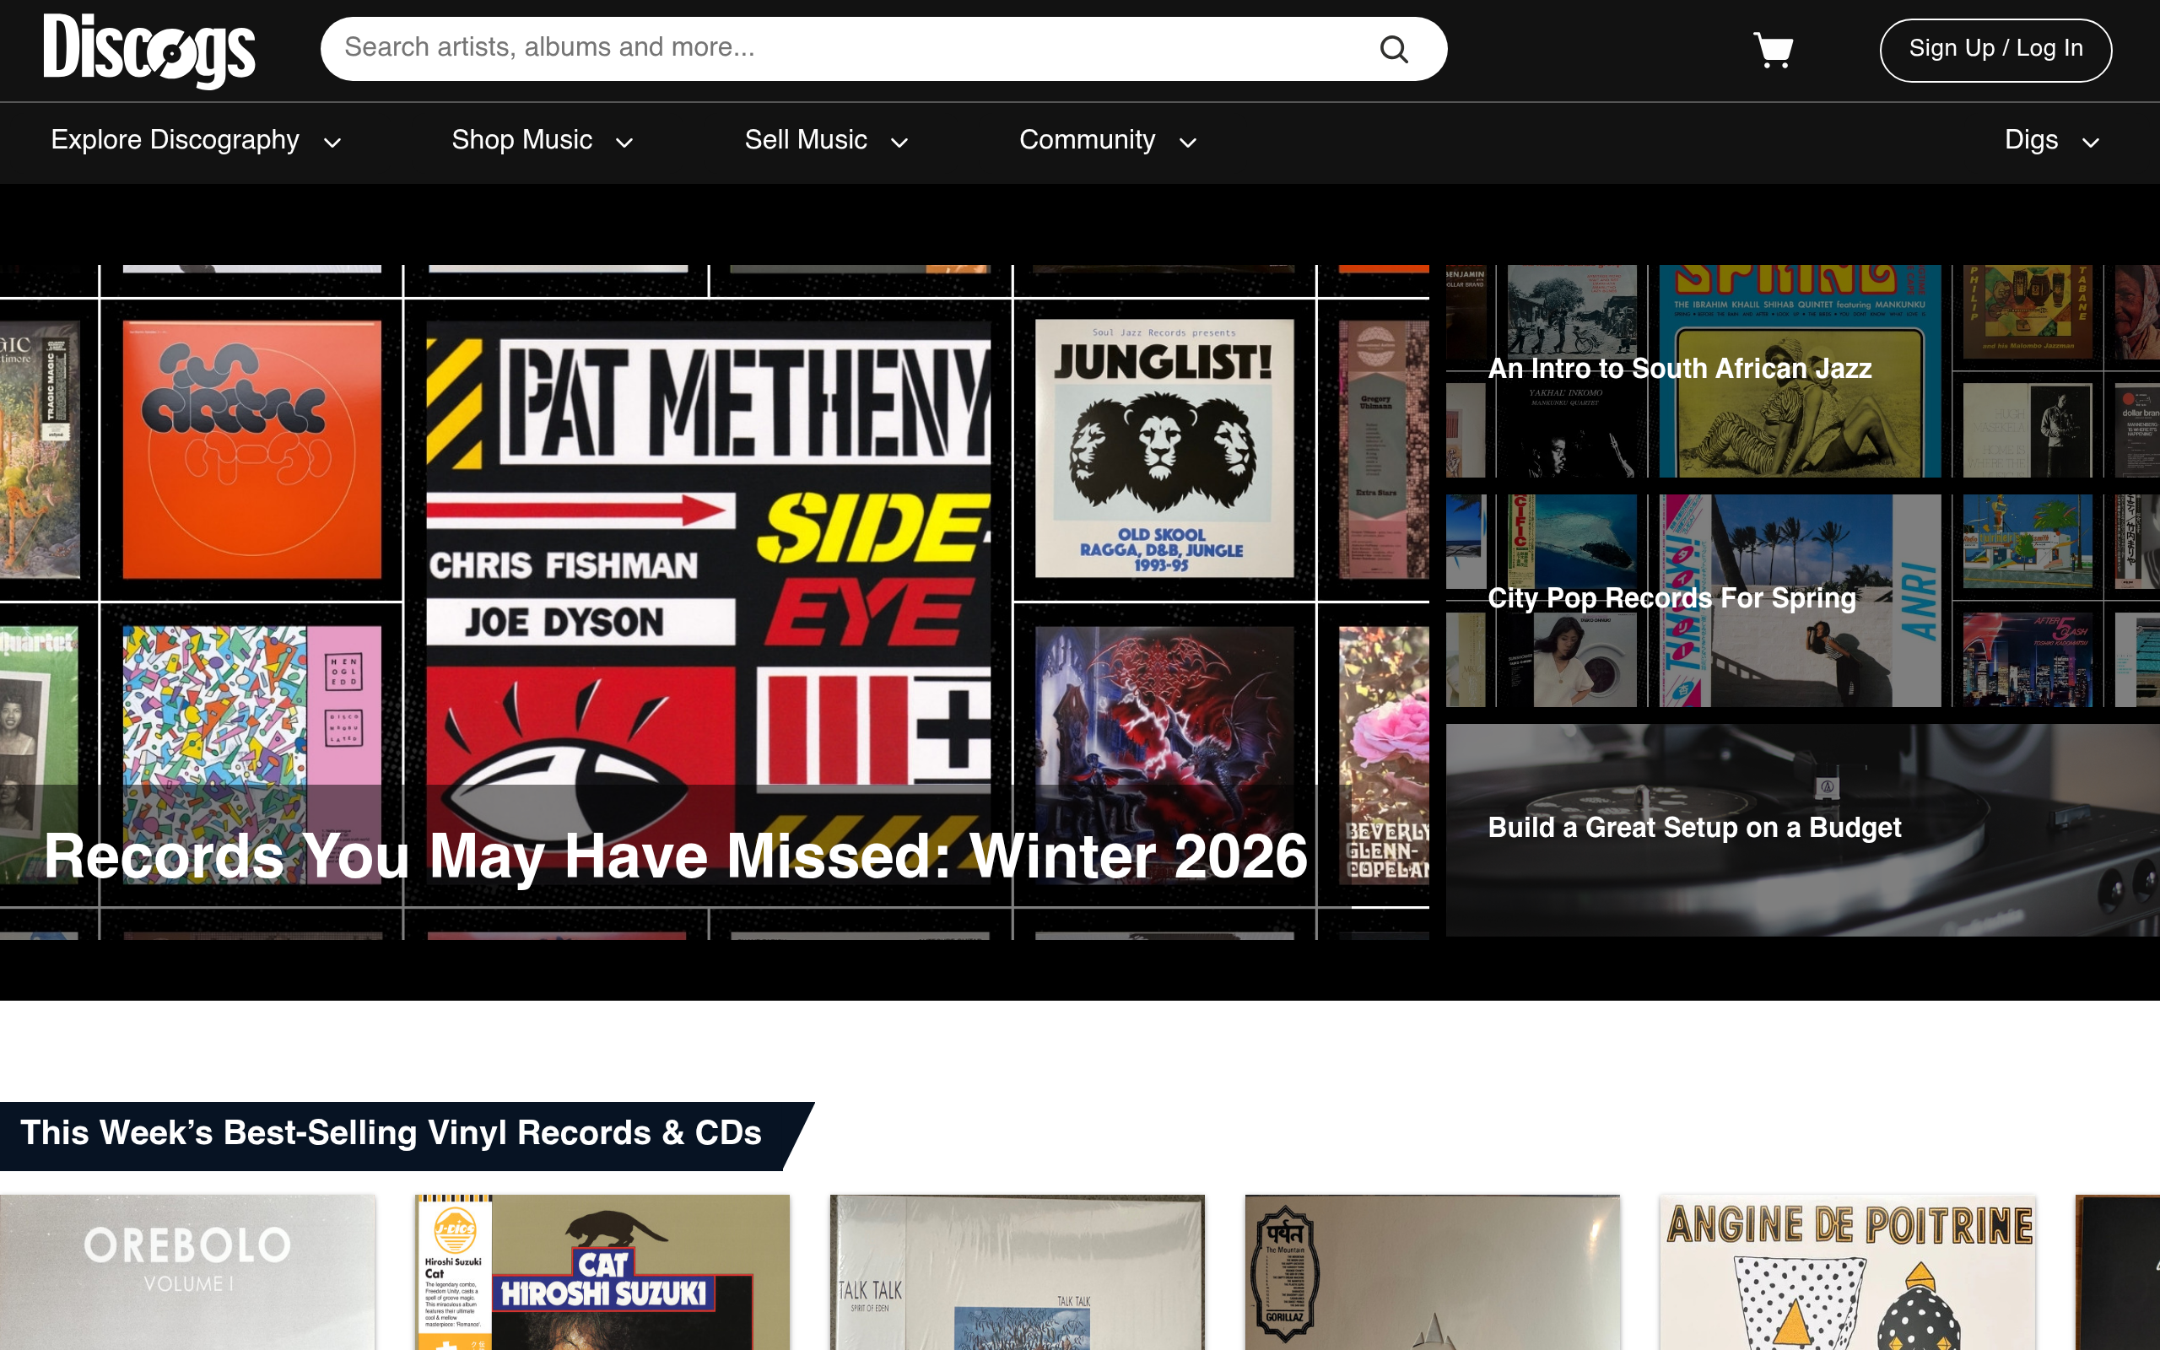
Task: Expand the chevron beside Explore Discography
Action: (332, 143)
